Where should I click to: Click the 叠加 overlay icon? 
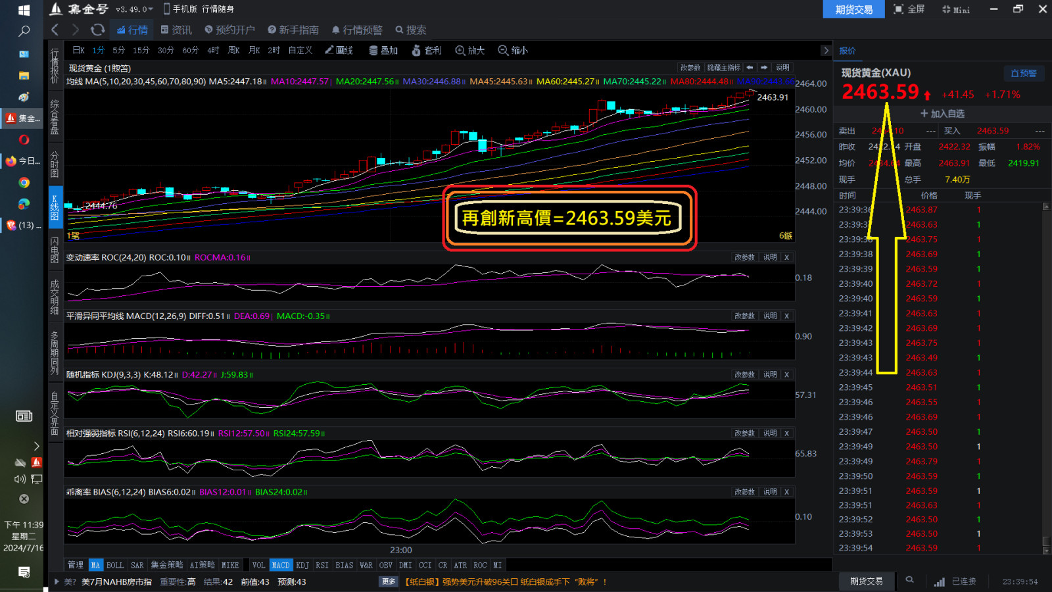point(383,50)
